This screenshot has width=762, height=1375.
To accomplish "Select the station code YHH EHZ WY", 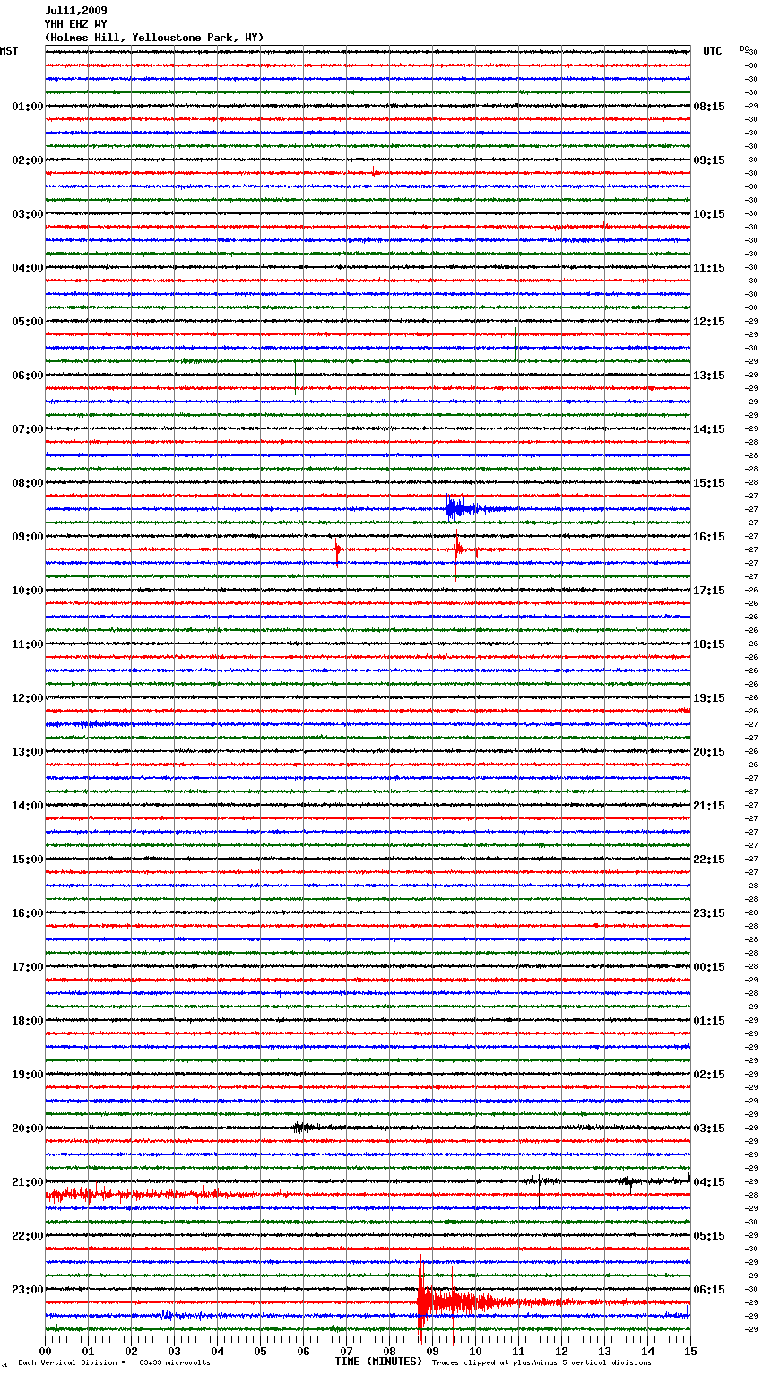I will [75, 24].
